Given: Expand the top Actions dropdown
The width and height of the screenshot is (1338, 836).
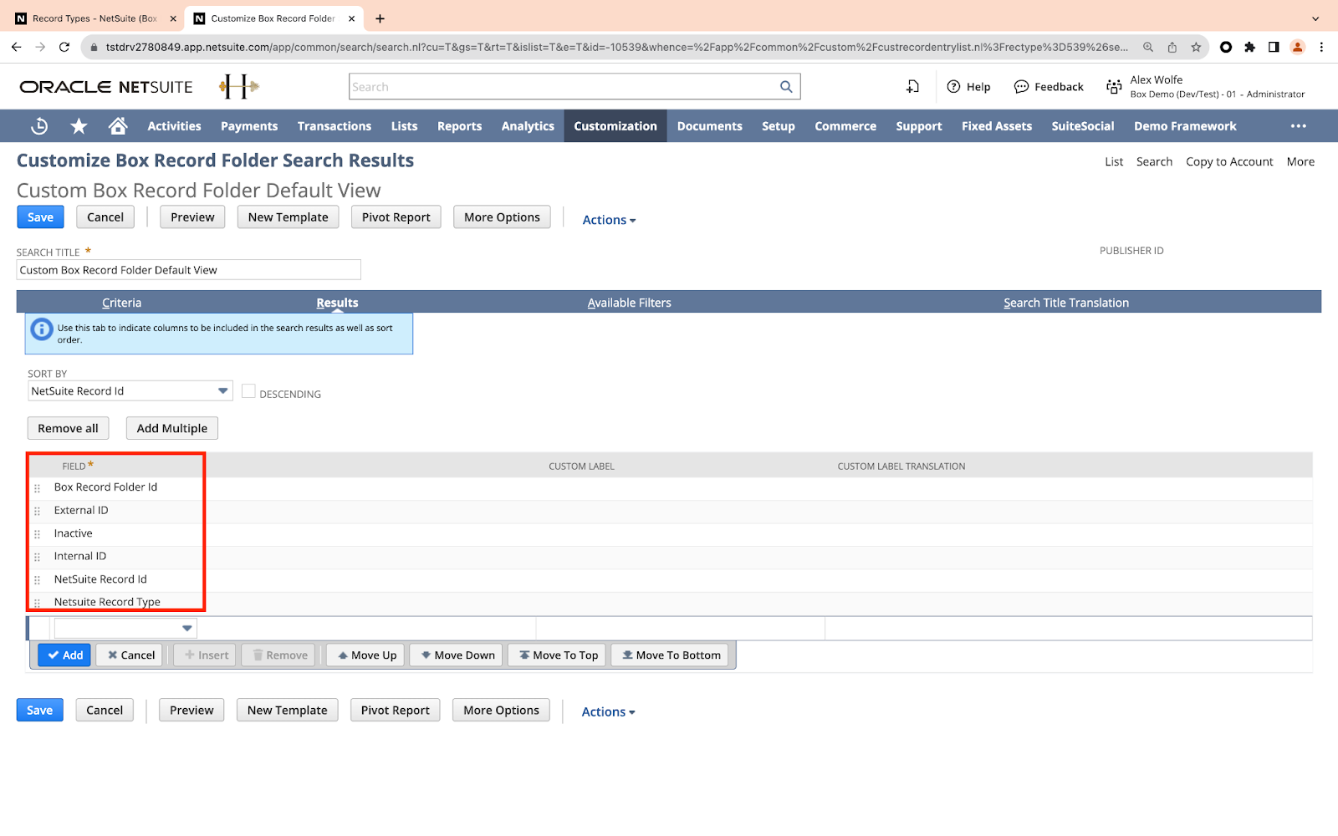Looking at the screenshot, I should point(609,220).
